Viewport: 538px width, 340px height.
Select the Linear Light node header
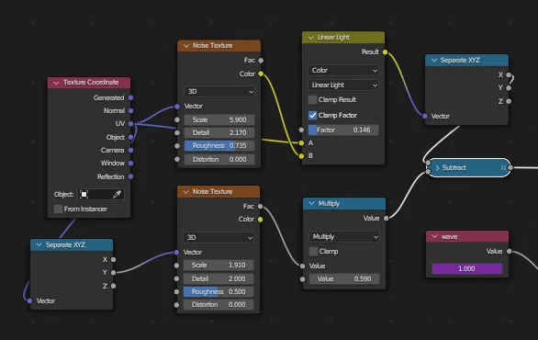[343, 38]
